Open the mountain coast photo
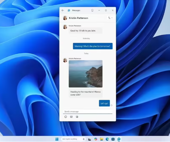Screen dimensions: 170x142 86,74
